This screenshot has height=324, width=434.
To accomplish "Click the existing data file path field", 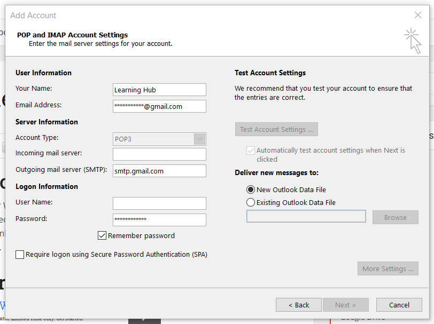I will pos(306,216).
